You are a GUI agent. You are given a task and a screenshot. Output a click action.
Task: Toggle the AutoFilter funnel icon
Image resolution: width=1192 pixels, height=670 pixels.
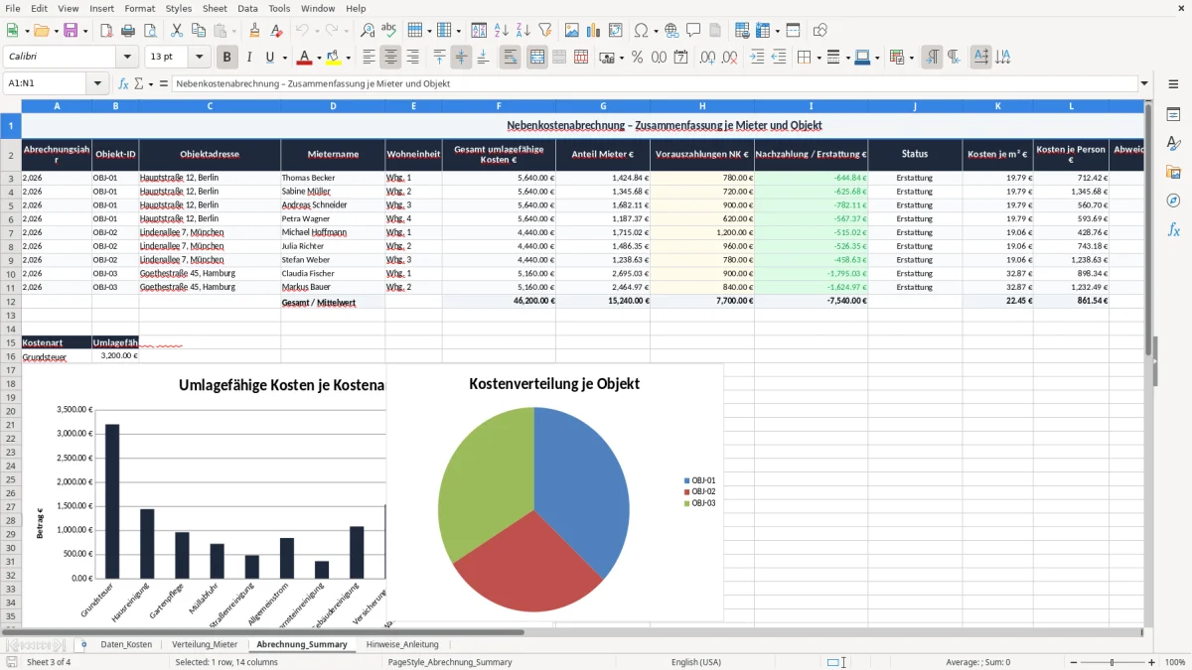(544, 31)
